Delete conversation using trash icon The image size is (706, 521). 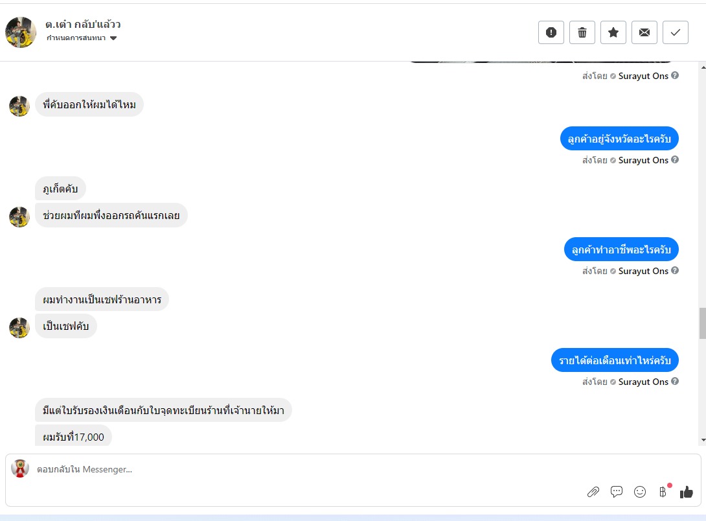[582, 32]
